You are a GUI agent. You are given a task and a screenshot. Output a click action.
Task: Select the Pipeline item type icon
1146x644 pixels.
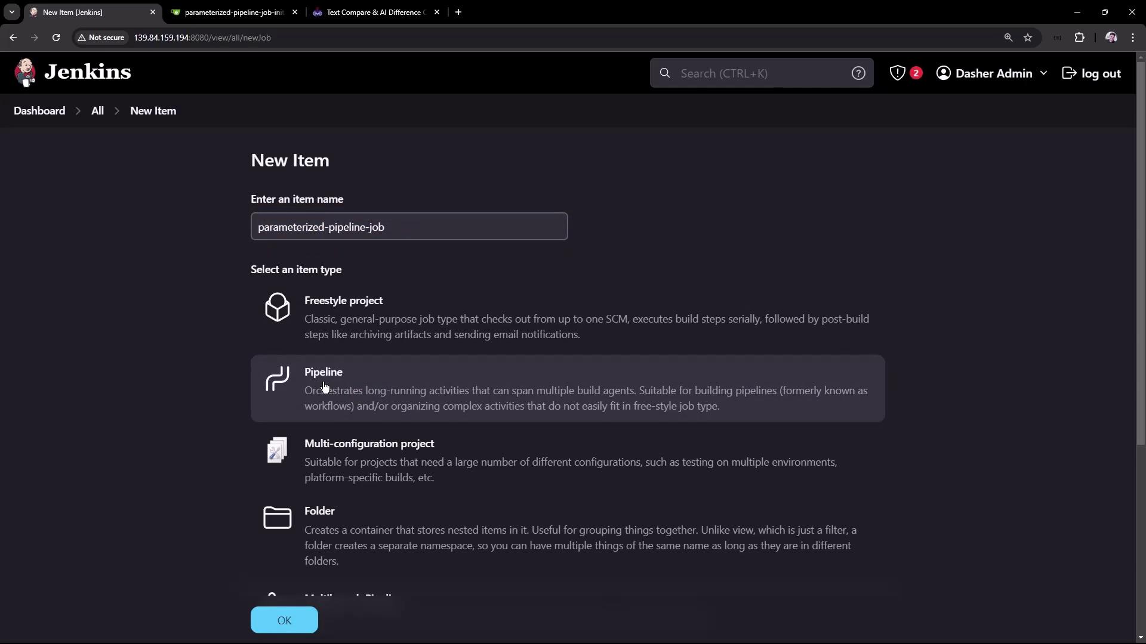pos(277,379)
